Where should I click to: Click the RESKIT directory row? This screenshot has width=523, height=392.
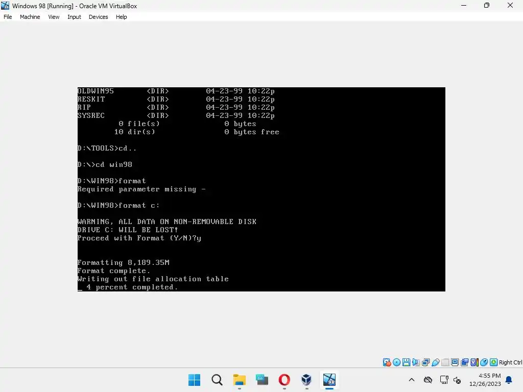pyautogui.click(x=176, y=100)
